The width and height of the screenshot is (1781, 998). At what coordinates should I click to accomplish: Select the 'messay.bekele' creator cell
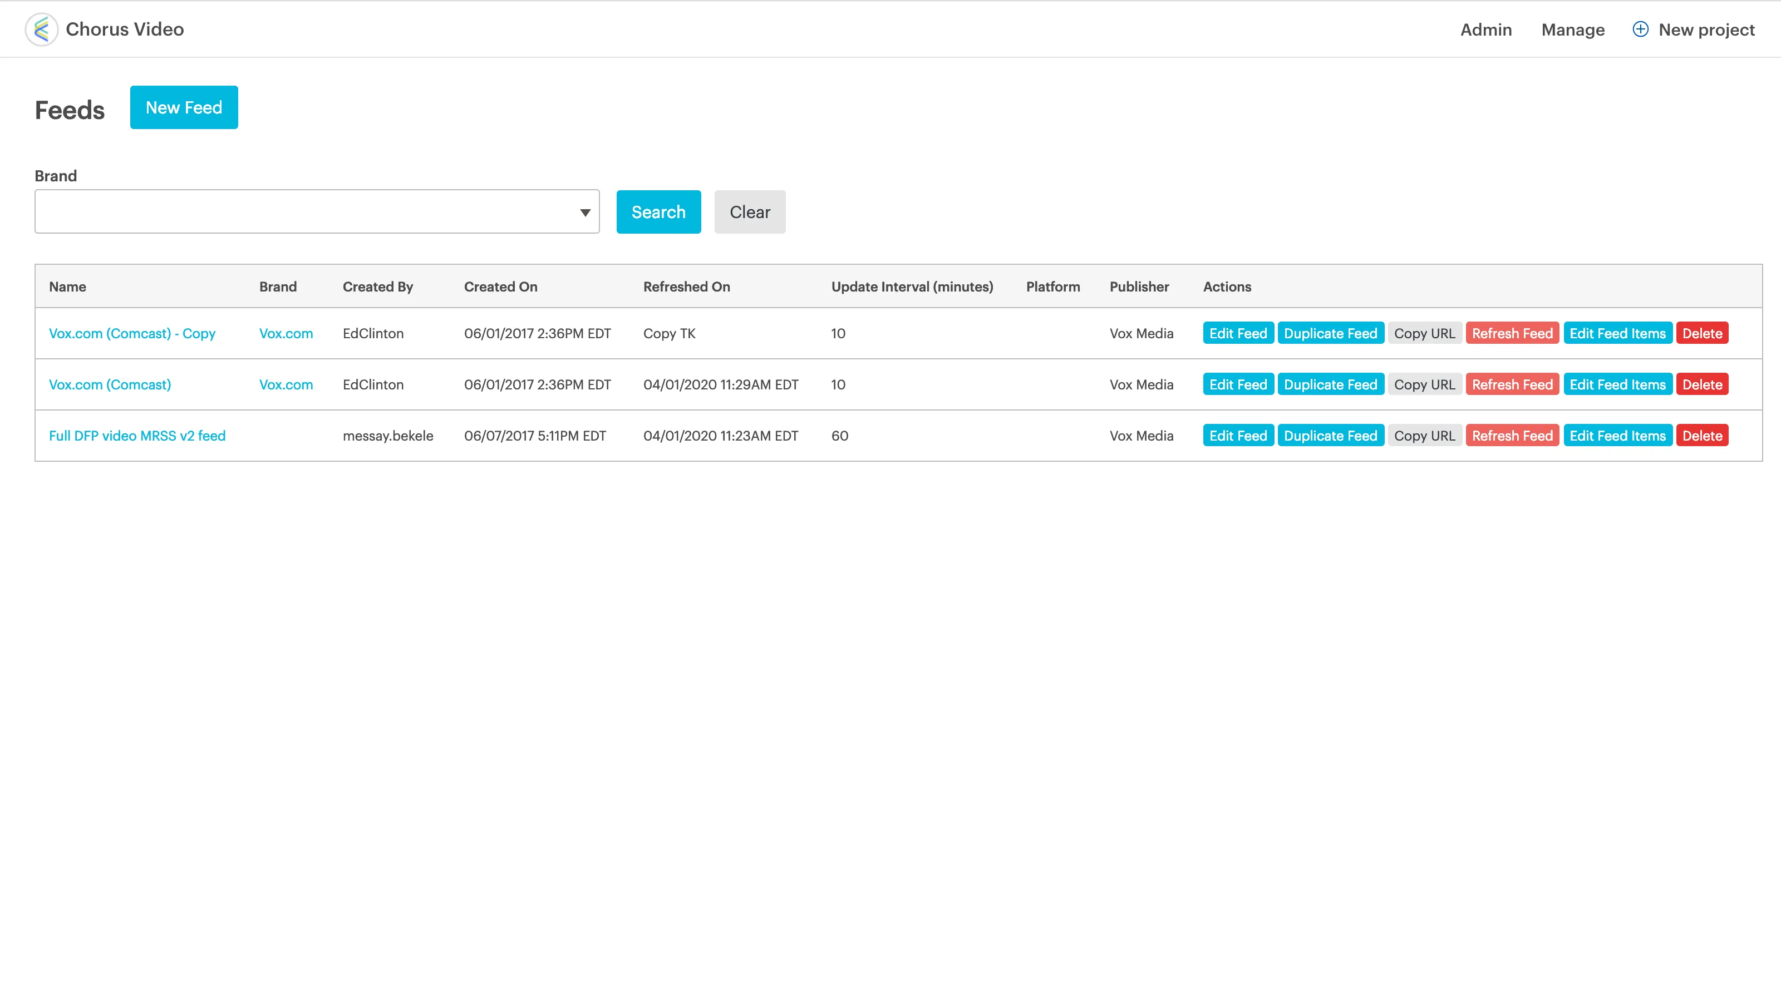pyautogui.click(x=388, y=436)
